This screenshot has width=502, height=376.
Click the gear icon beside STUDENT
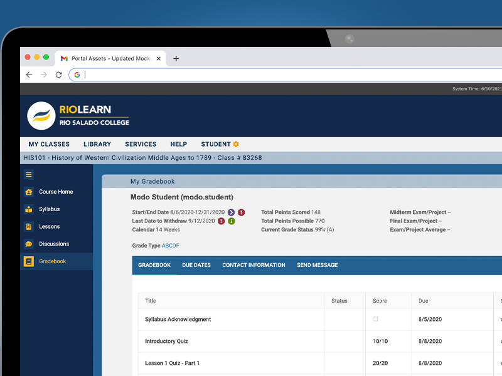point(236,144)
